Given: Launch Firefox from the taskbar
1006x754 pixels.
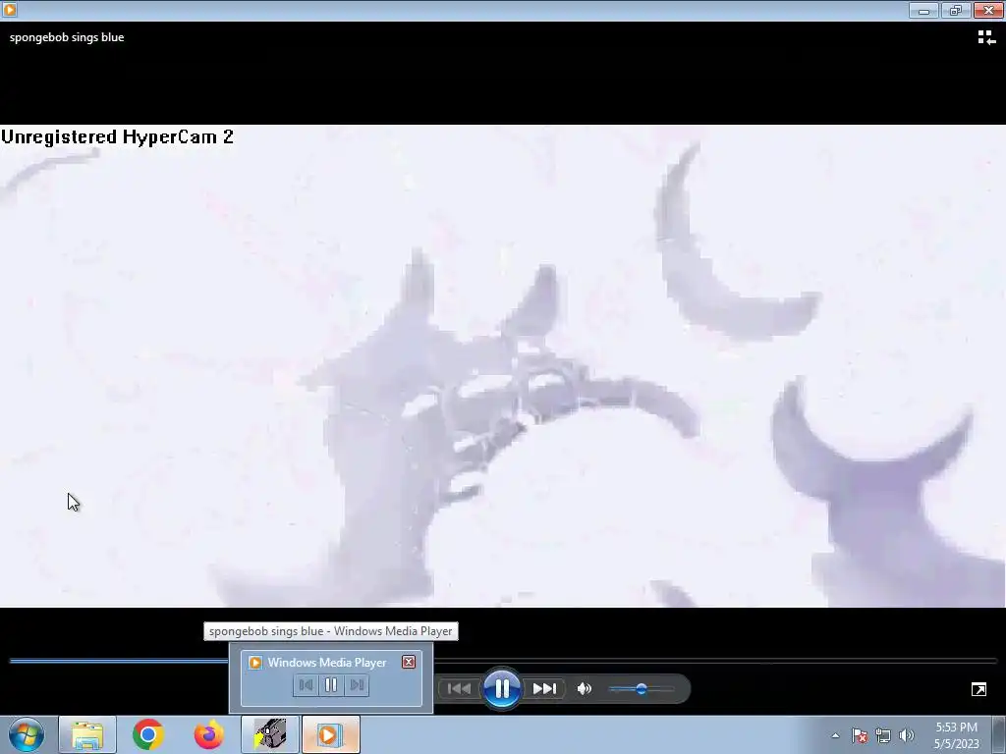Looking at the screenshot, I should point(208,734).
